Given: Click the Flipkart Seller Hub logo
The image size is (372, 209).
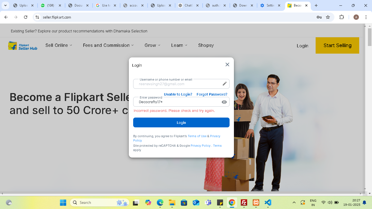Looking at the screenshot, I should tap(22, 45).
